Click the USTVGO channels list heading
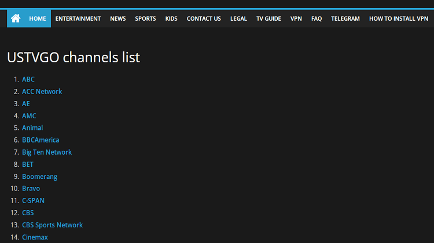The height and width of the screenshot is (243, 434). (x=73, y=58)
